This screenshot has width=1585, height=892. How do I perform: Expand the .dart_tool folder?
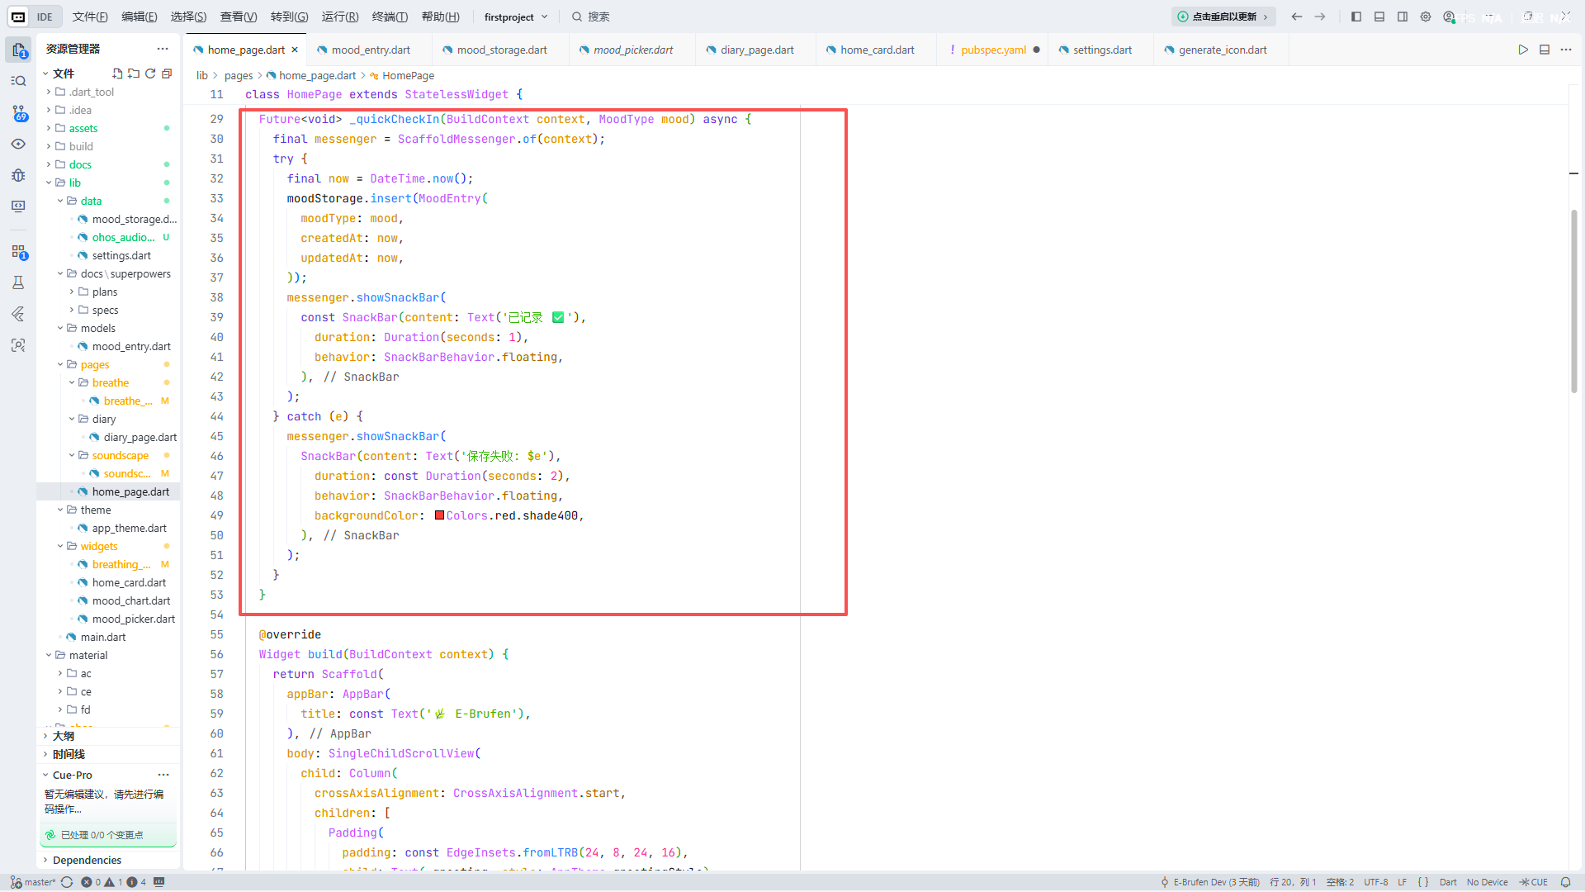[x=108, y=92]
